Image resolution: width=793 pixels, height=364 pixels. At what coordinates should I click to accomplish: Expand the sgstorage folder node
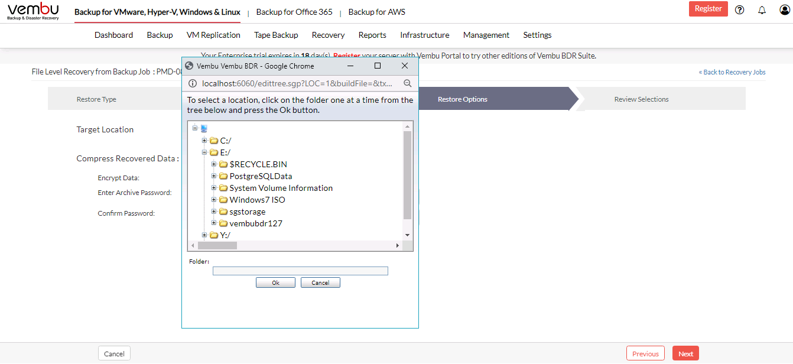point(214,212)
